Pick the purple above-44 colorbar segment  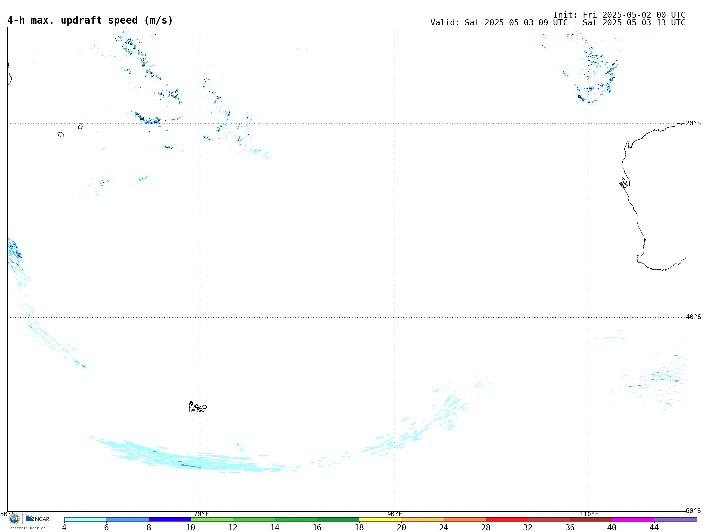(x=676, y=519)
